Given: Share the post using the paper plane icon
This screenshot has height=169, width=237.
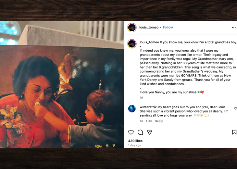Looking at the screenshot, I should pyautogui.click(x=149, y=132).
